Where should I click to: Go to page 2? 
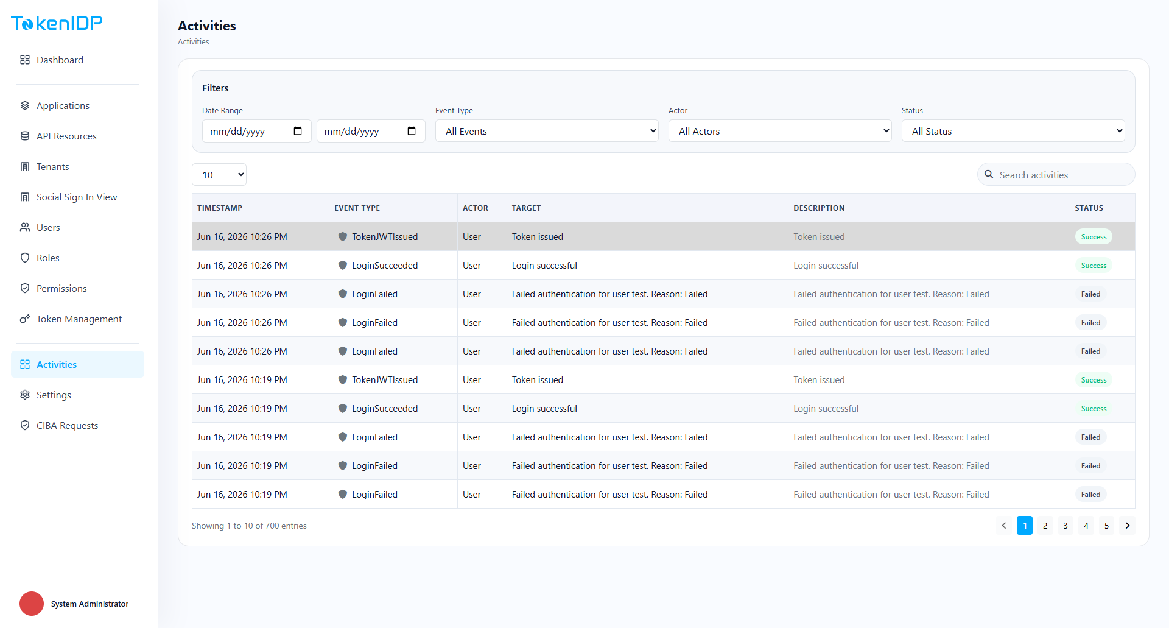click(x=1045, y=526)
